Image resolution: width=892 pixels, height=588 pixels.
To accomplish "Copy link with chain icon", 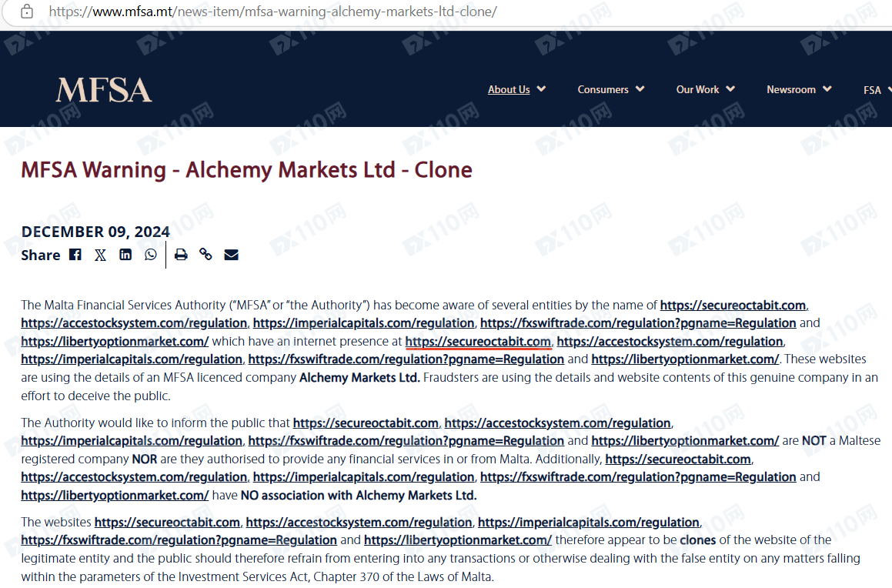I will (x=205, y=254).
